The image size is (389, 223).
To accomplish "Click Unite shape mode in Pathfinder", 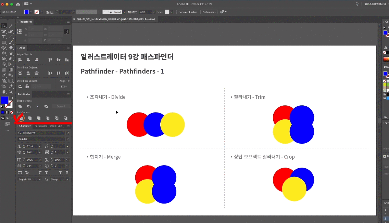I will [x=20, y=106].
